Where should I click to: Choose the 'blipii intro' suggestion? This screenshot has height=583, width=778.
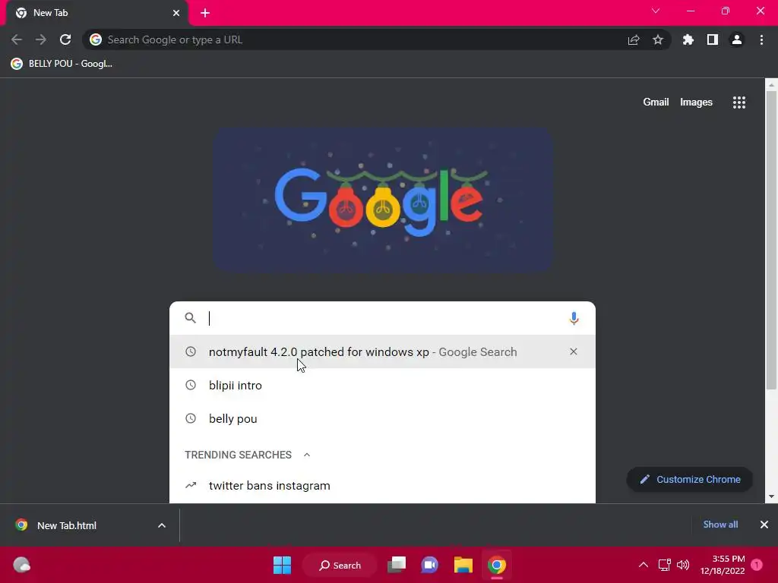(x=382, y=385)
